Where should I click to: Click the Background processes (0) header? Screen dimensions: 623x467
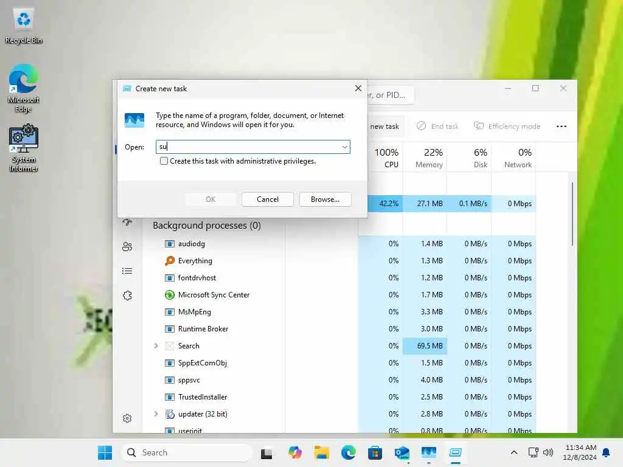coord(207,226)
